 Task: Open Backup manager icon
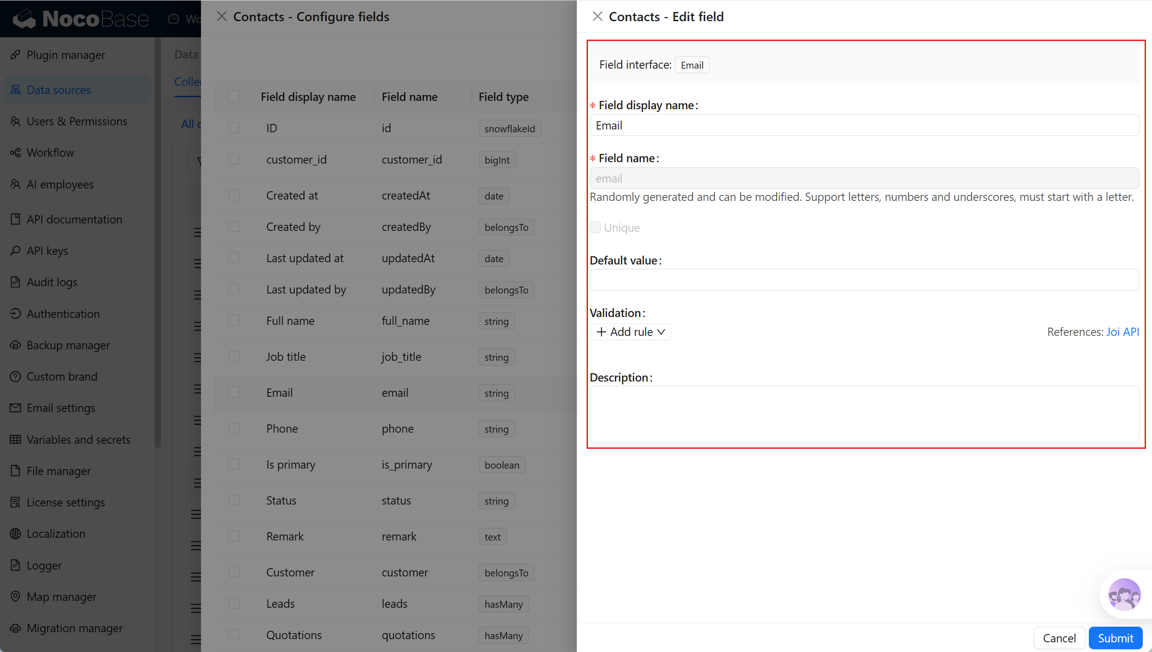15,345
